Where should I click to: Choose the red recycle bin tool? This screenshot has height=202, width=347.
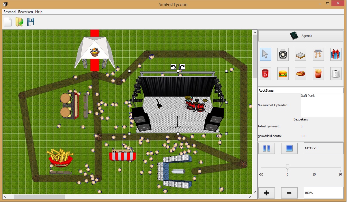tap(265, 74)
